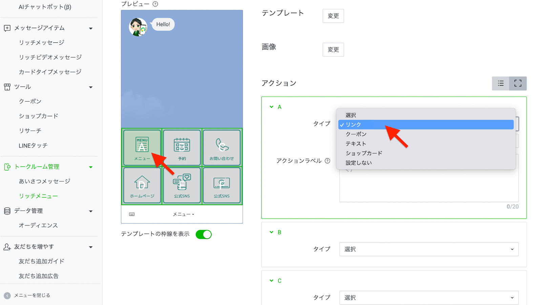542x305 pixels.
Task: Click the fullscreen expand icon in アクション
Action: click(x=518, y=83)
